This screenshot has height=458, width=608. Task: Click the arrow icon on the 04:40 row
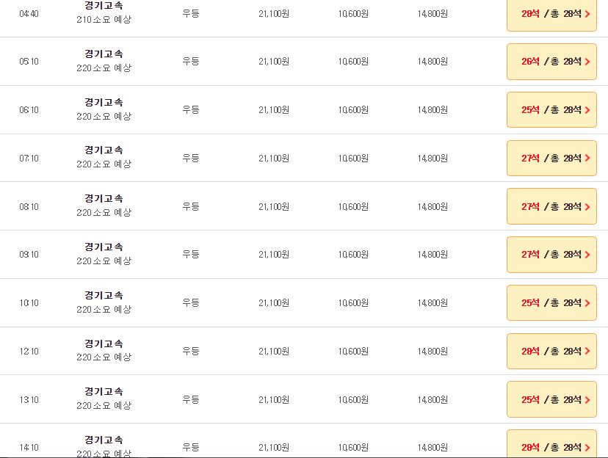[x=587, y=13]
